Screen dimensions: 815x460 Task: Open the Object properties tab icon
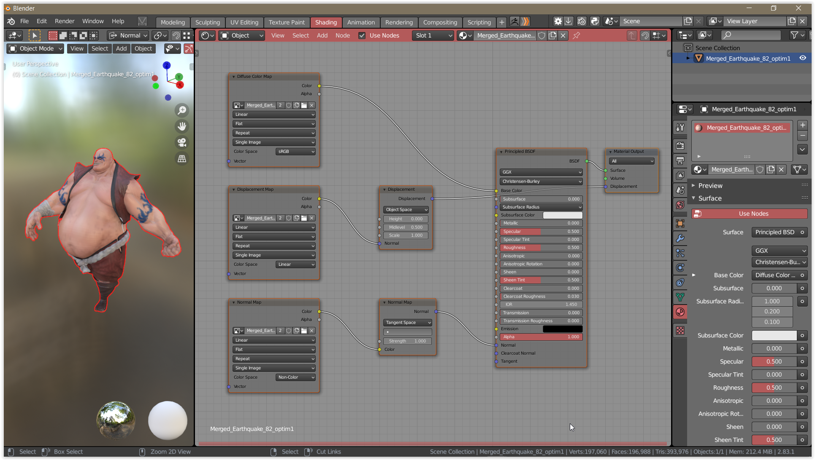click(x=680, y=224)
